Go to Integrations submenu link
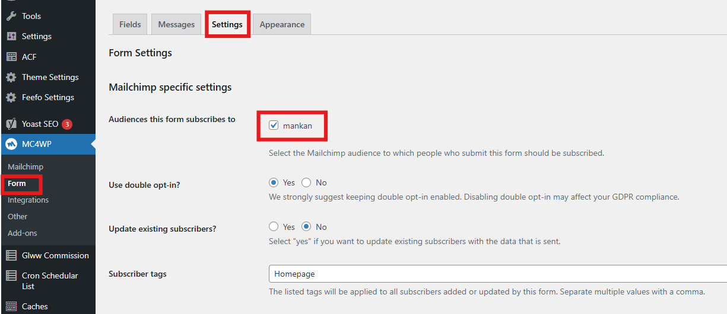This screenshot has height=314, width=727. (28, 200)
